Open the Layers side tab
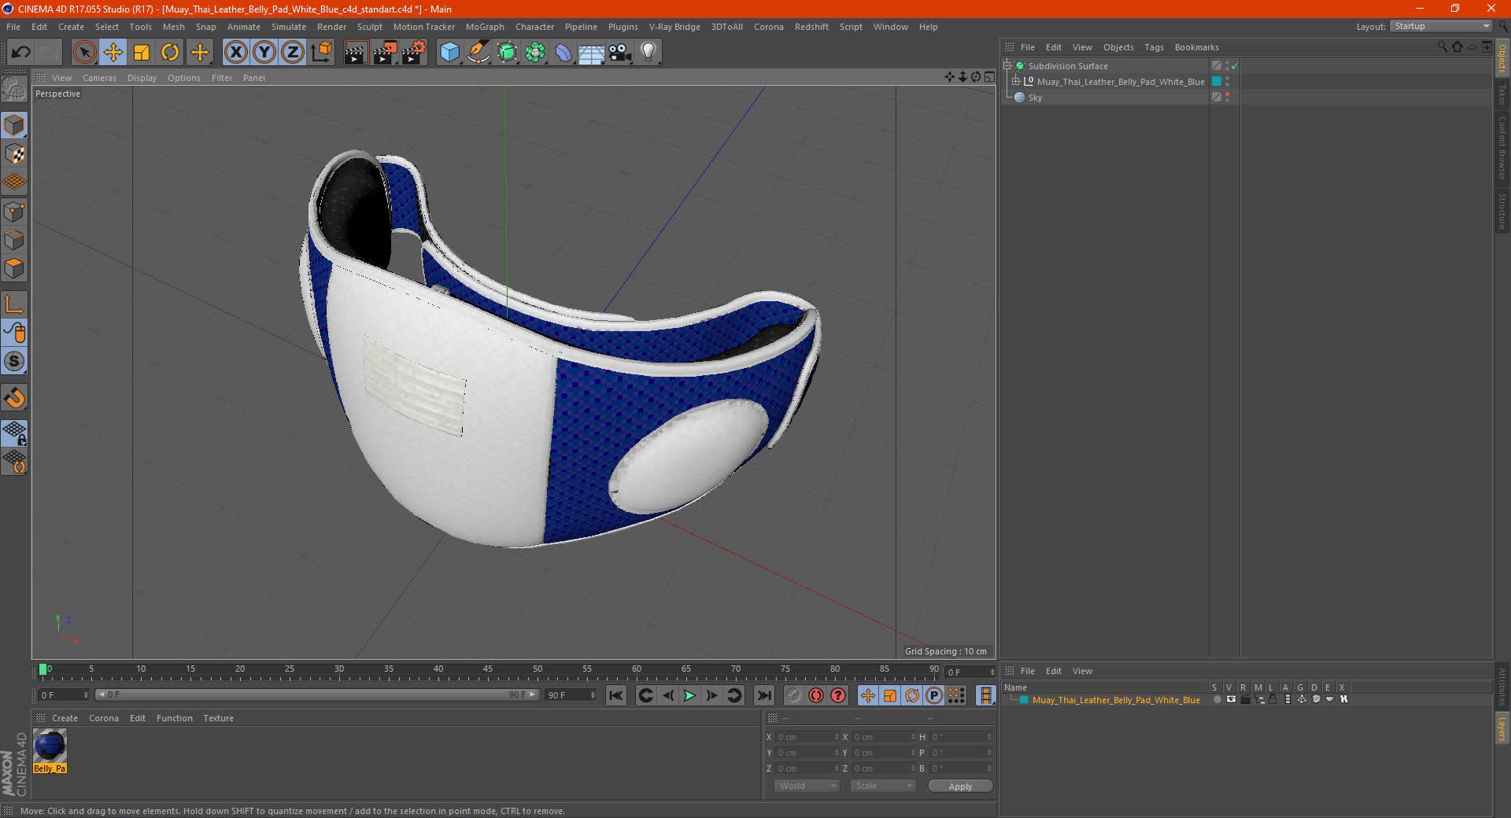The image size is (1511, 818). (x=1502, y=728)
